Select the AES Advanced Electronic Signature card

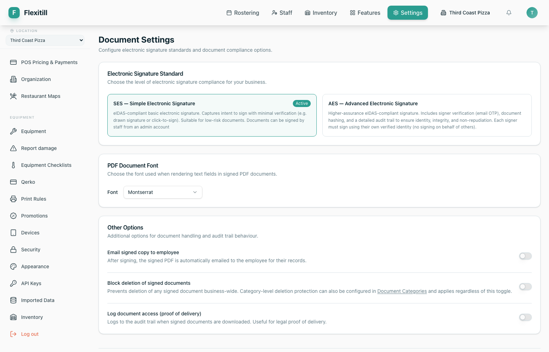(x=427, y=115)
